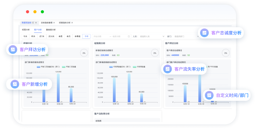Open calendar icon in date range field
This screenshot has height=129, width=257.
pyautogui.click(x=129, y=36)
